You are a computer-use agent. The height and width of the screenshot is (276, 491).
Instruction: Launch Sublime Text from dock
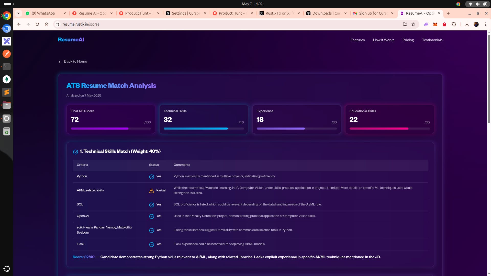7,92
